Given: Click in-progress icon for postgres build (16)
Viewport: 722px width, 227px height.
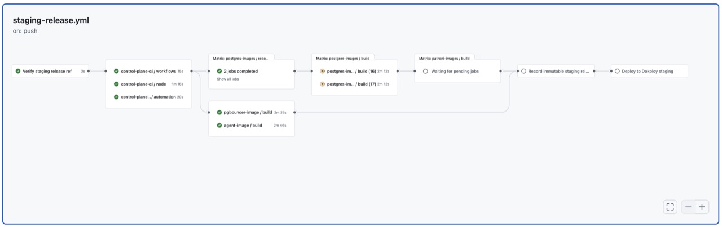Looking at the screenshot, I should [323, 72].
